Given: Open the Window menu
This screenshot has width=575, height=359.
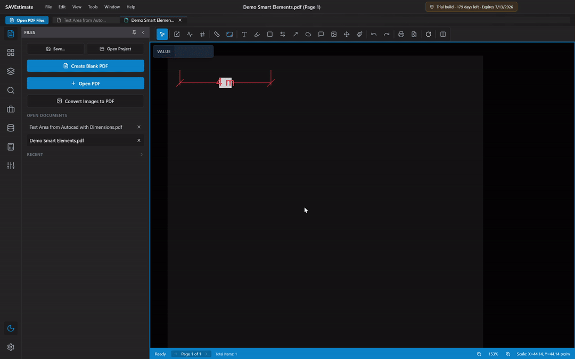Looking at the screenshot, I should 112,6.
